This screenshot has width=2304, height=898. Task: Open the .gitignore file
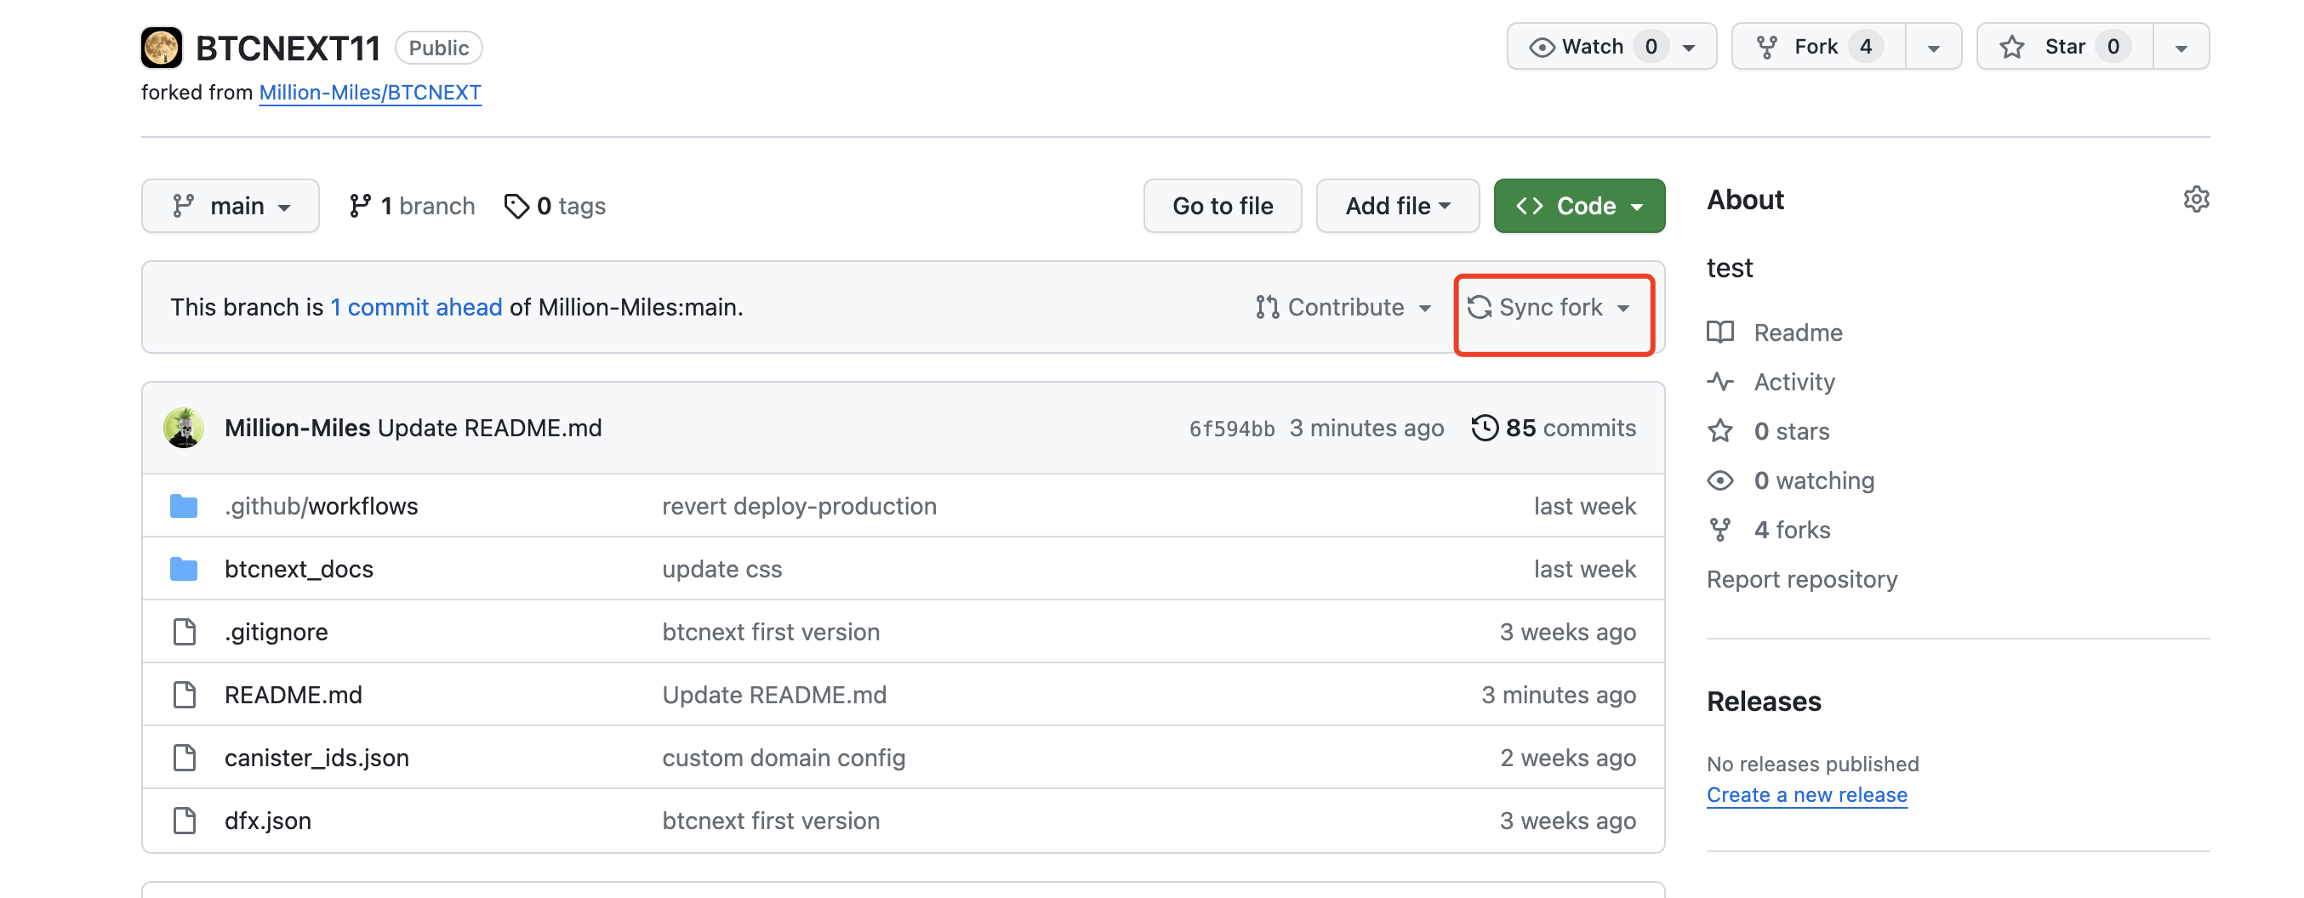(277, 632)
